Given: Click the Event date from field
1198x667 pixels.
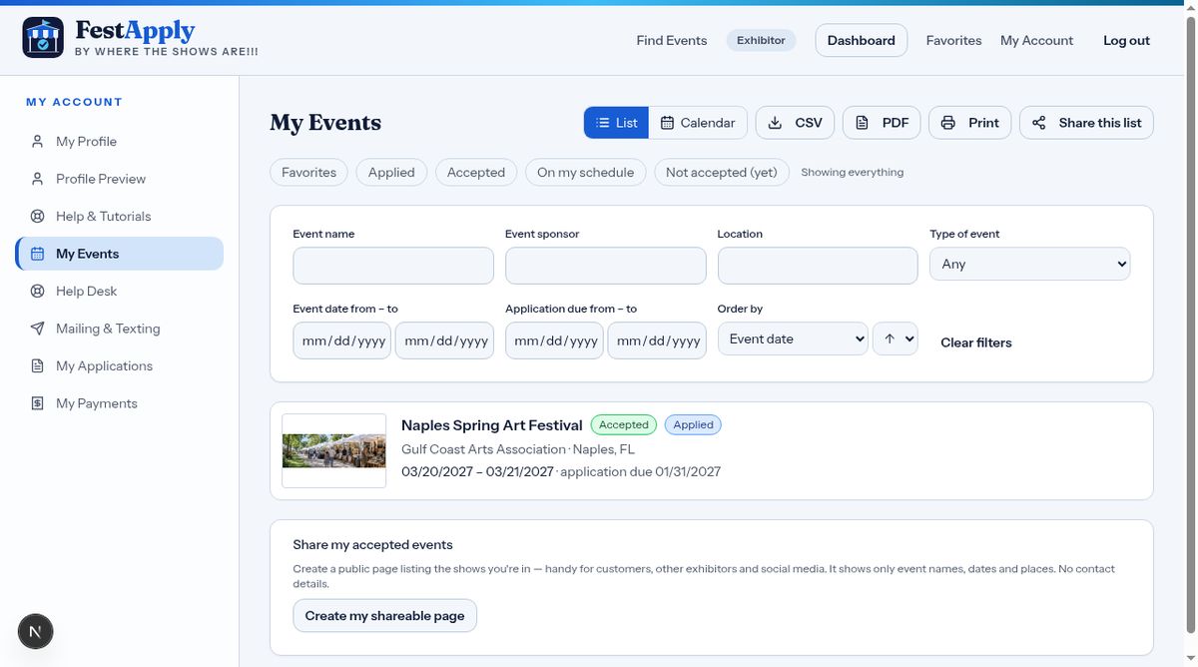Looking at the screenshot, I should click(341, 340).
